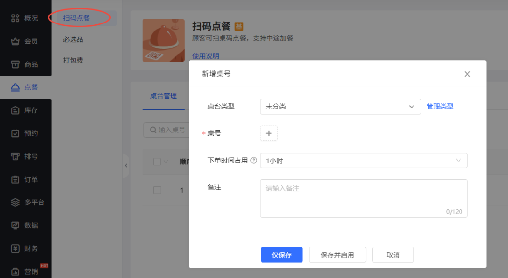Open the 下单时间占用 dropdown set to 1小时
The image size is (508, 278).
coord(363,161)
